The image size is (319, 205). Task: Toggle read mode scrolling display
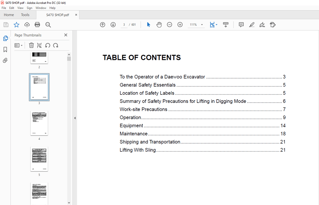(226, 24)
